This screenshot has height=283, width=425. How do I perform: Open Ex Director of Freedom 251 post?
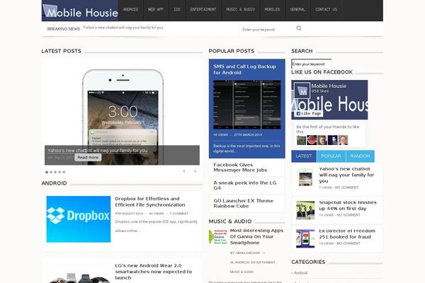point(347,233)
